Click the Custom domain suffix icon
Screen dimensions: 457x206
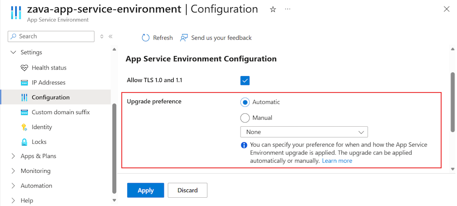24,112
